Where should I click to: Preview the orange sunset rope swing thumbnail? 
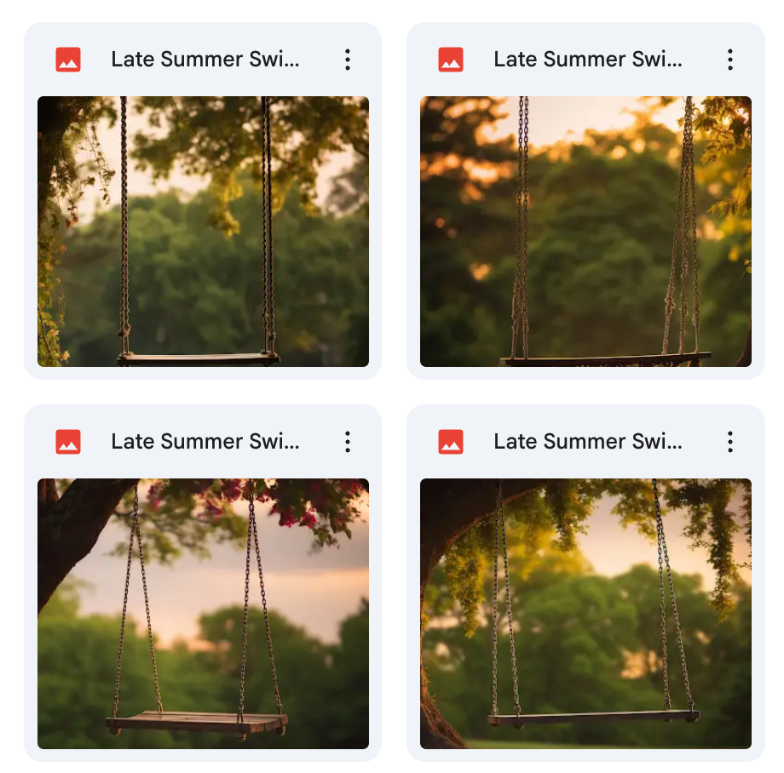tap(585, 232)
